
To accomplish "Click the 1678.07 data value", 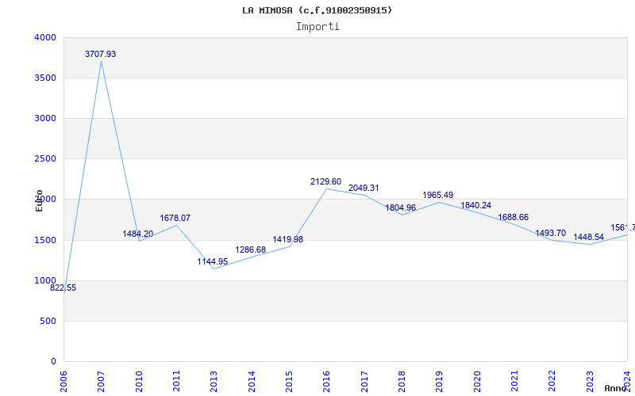I will click(175, 218).
